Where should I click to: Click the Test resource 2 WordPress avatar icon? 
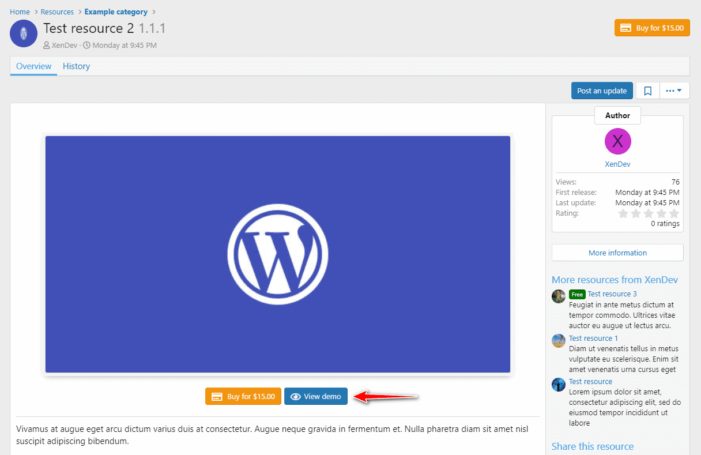24,33
